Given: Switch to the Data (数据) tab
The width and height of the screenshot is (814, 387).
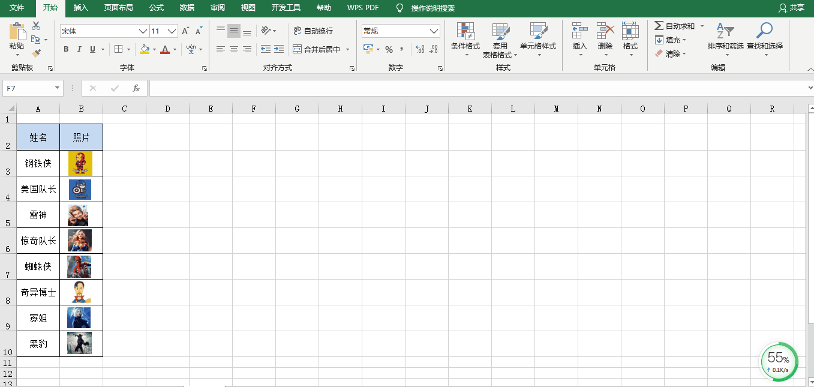Looking at the screenshot, I should (x=187, y=8).
